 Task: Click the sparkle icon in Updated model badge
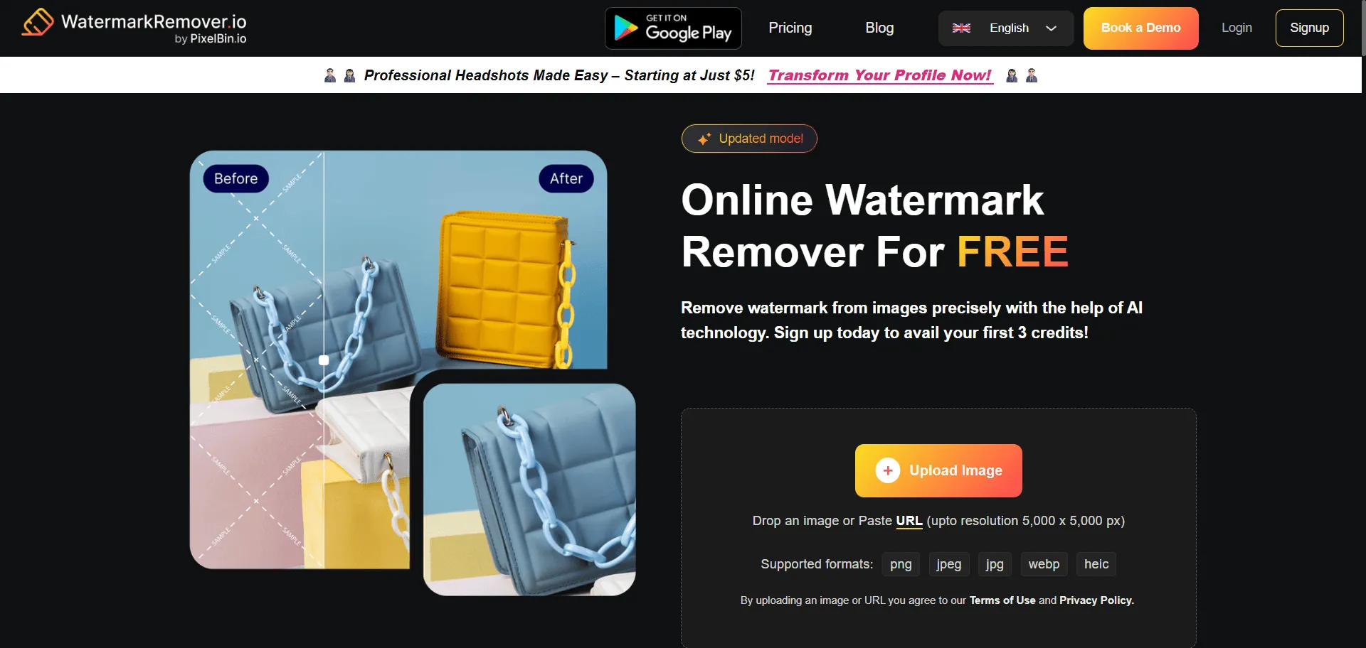704,139
